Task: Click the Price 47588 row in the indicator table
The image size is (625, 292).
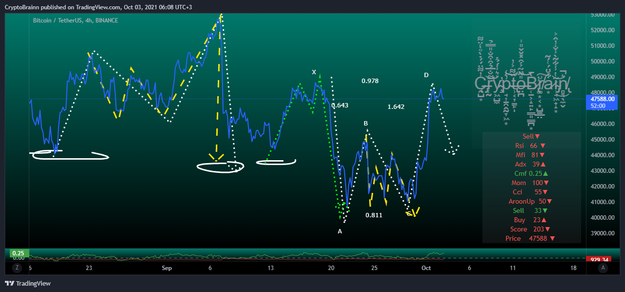Action: point(530,238)
